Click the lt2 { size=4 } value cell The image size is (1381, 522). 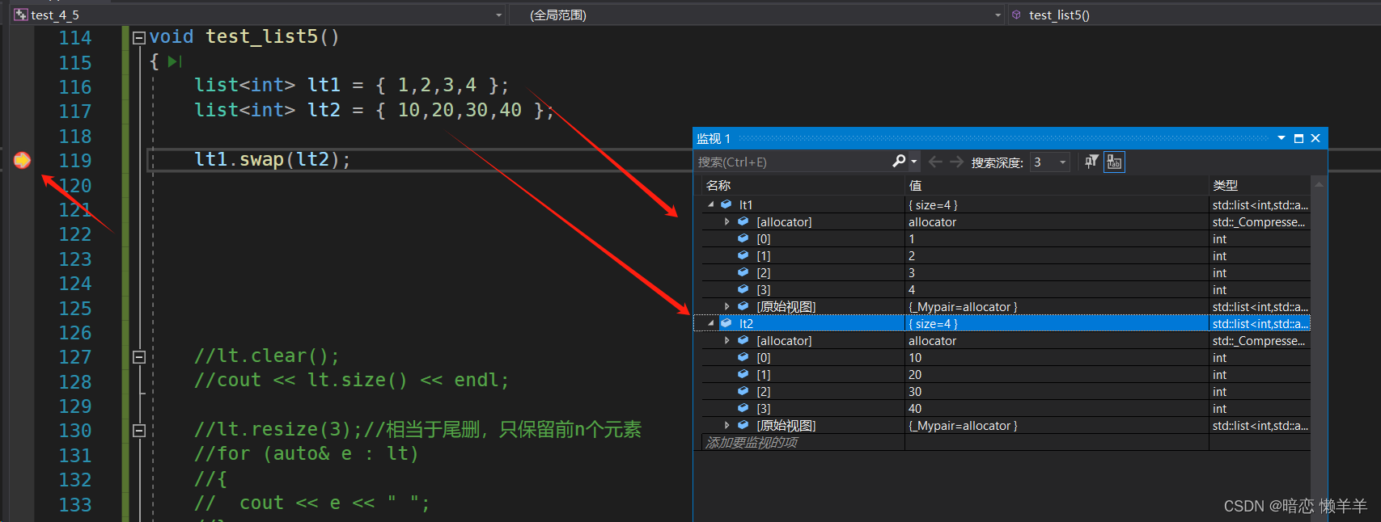coord(1057,323)
